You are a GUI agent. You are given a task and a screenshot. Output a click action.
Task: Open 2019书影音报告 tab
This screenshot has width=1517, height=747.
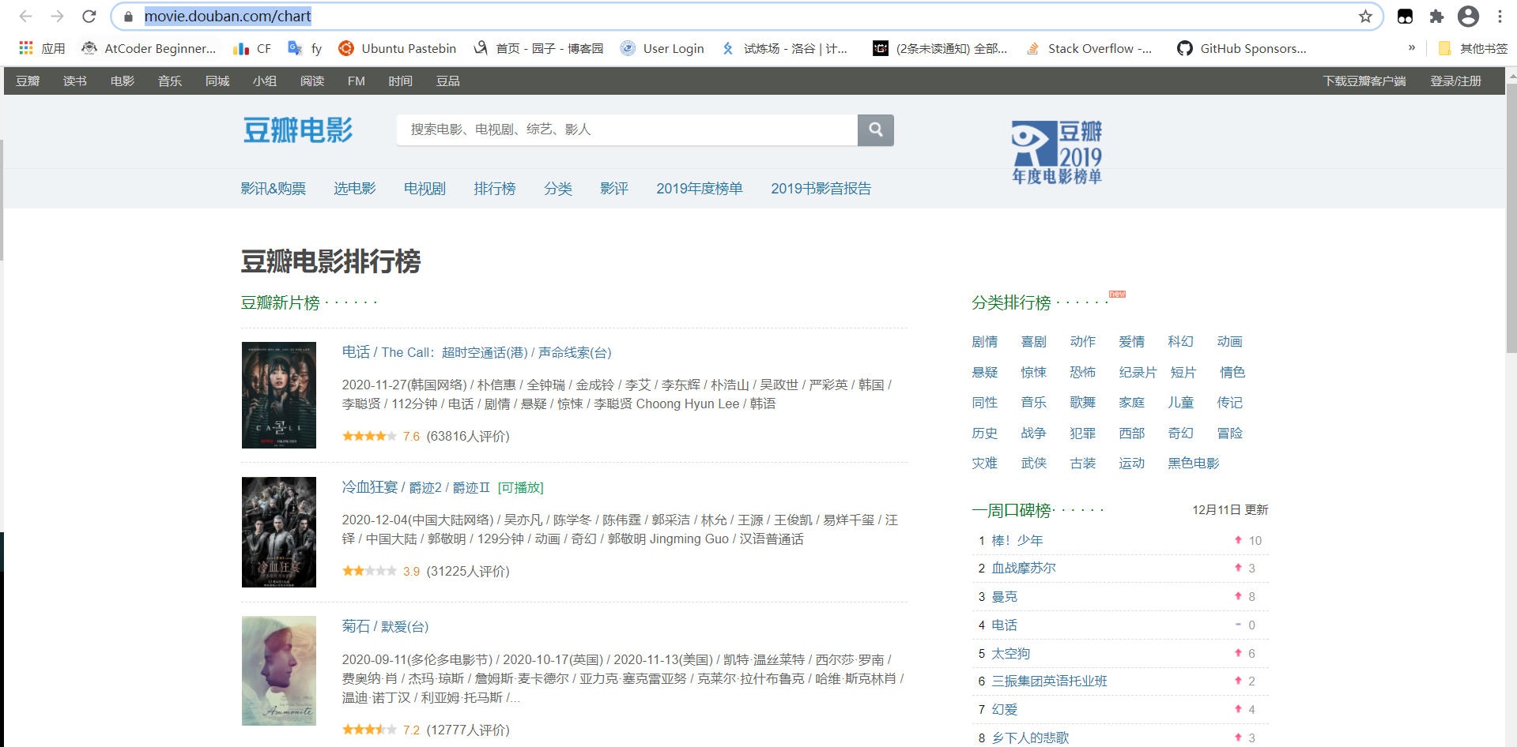click(821, 188)
